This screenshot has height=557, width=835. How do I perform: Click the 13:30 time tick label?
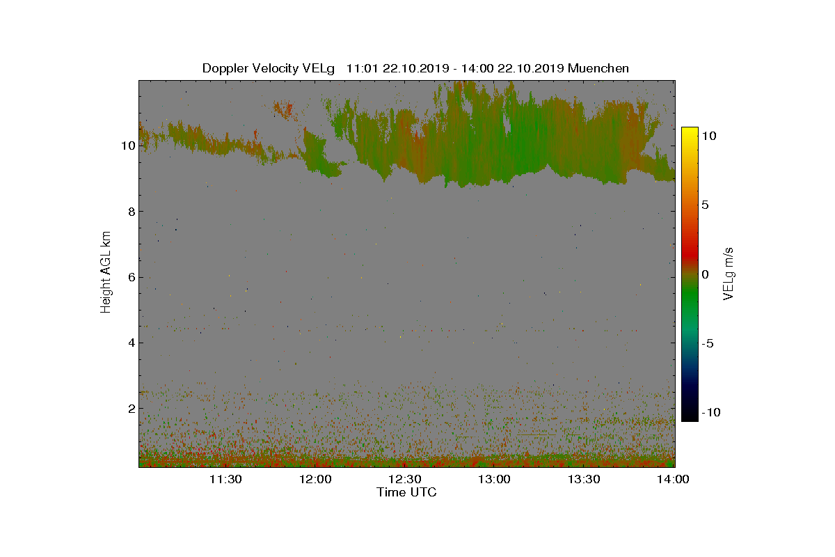583,479
